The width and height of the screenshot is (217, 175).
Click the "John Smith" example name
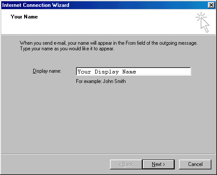(x=114, y=81)
